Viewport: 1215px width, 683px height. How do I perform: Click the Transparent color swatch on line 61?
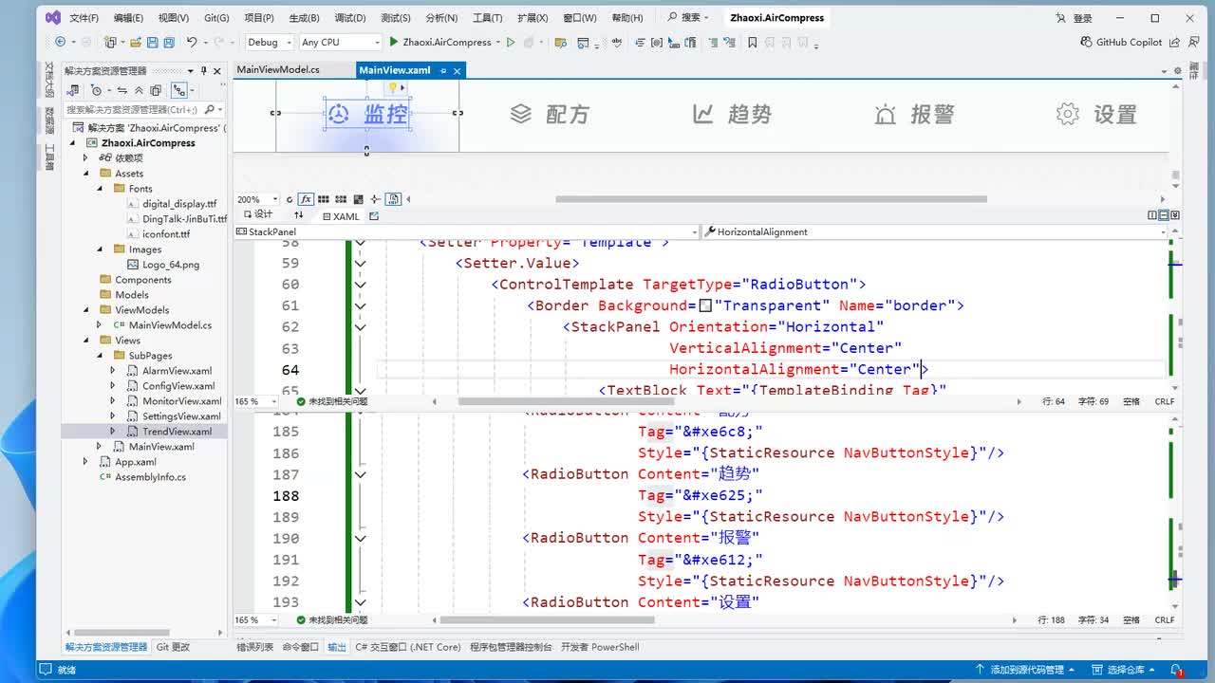[x=705, y=305]
